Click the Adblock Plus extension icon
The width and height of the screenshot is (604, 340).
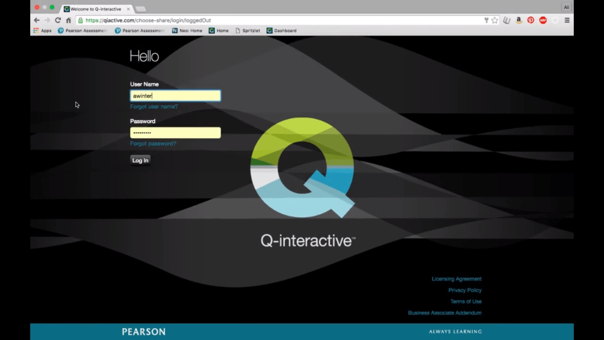(x=543, y=20)
